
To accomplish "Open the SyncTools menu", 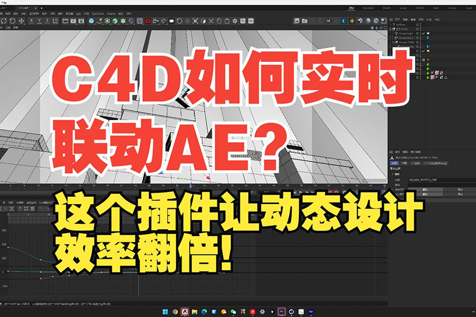I will pos(98,14).
